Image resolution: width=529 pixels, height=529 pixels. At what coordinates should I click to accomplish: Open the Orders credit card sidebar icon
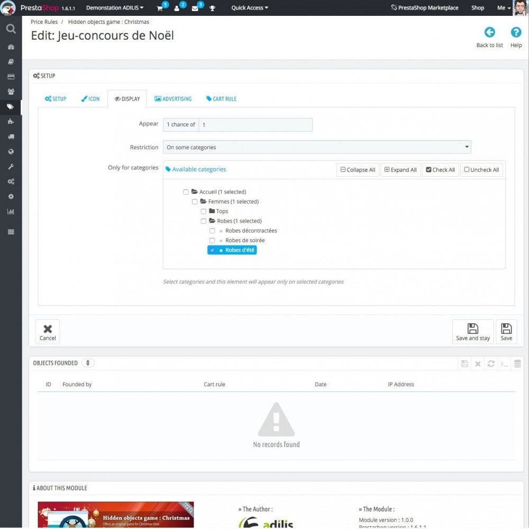[x=11, y=77]
